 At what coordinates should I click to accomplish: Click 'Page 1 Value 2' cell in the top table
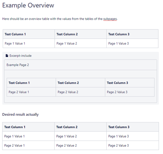click(x=80, y=43)
